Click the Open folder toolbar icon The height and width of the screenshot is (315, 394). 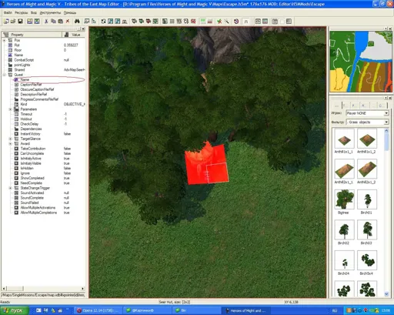13,22
